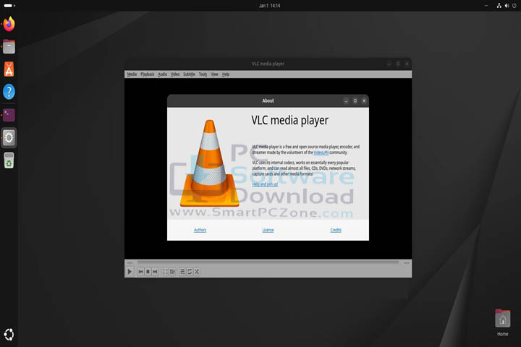Open the Authors link in About
This screenshot has width=521, height=347.
coord(200,230)
